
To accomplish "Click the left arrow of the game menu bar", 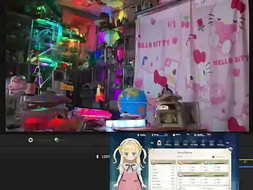I will (152, 143).
